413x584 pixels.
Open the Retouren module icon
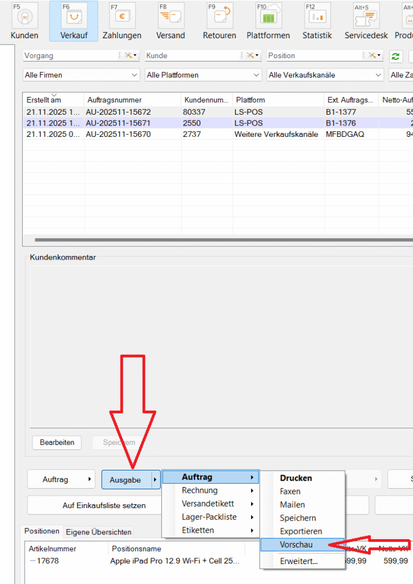click(x=220, y=17)
